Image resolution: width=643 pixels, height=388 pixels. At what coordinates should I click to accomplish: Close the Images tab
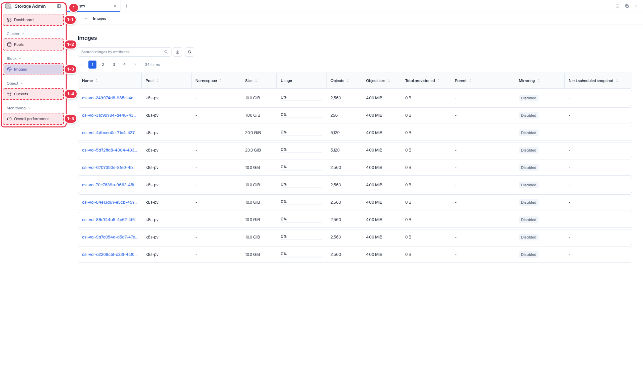tap(115, 6)
